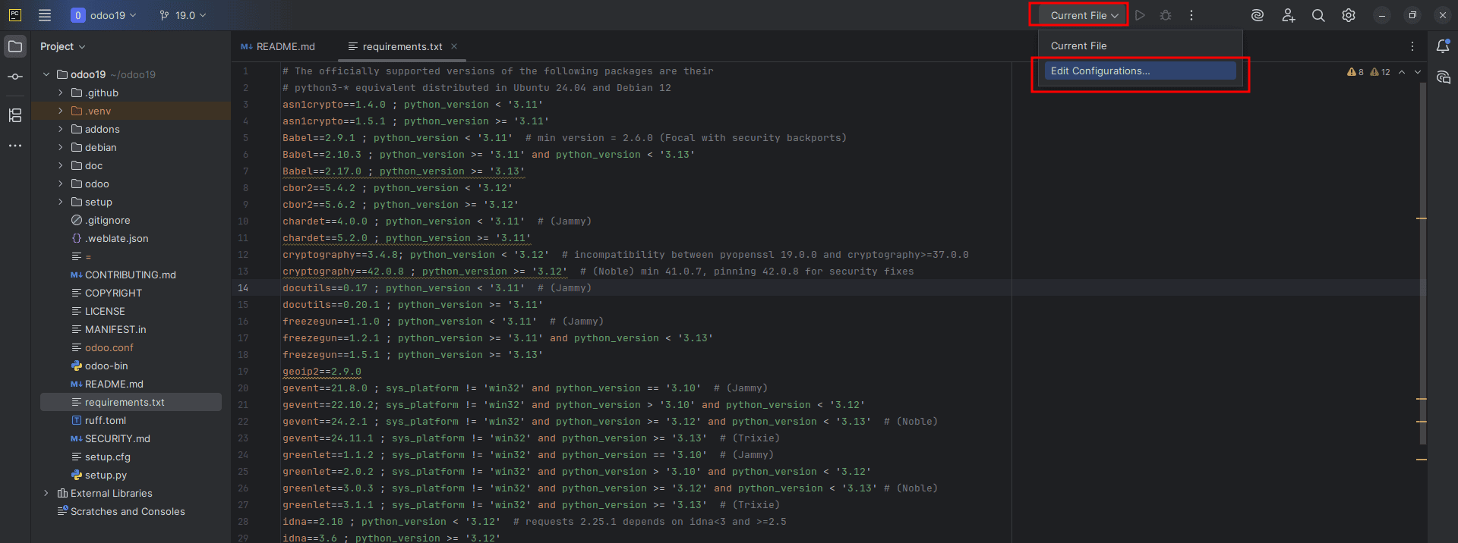Expand the .venv folder

(61, 111)
